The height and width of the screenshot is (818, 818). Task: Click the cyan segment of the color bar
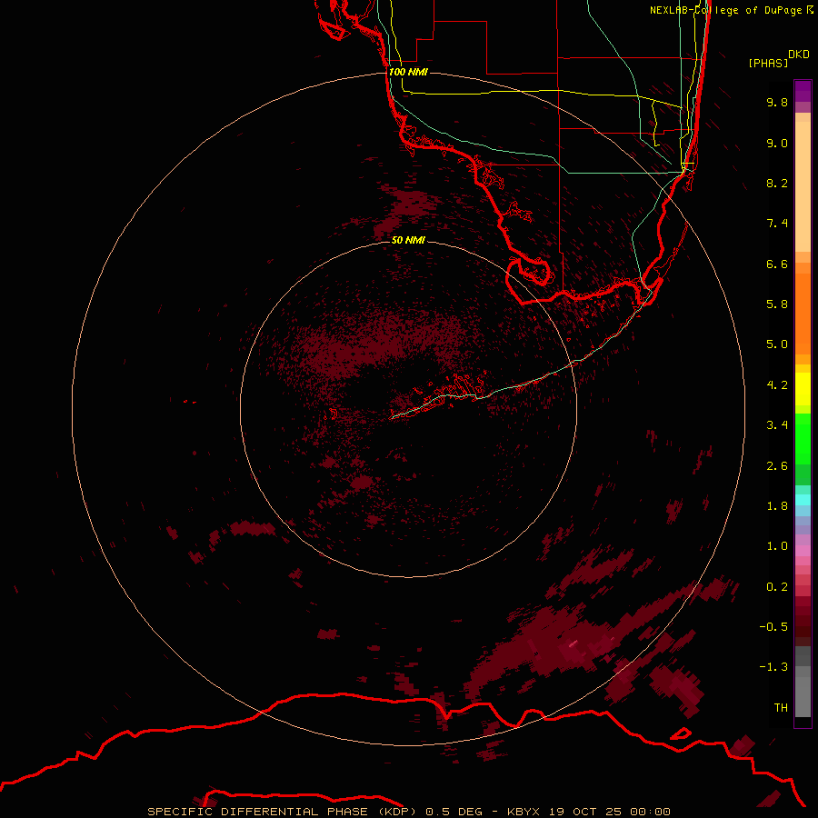point(803,500)
